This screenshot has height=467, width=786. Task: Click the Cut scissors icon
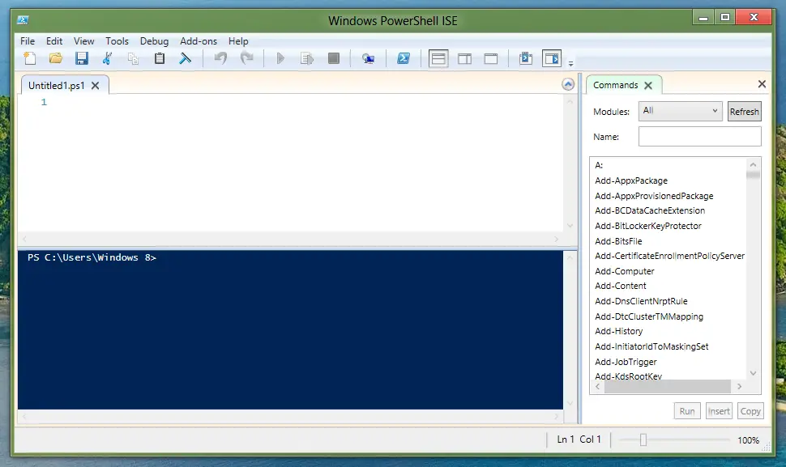coord(107,58)
